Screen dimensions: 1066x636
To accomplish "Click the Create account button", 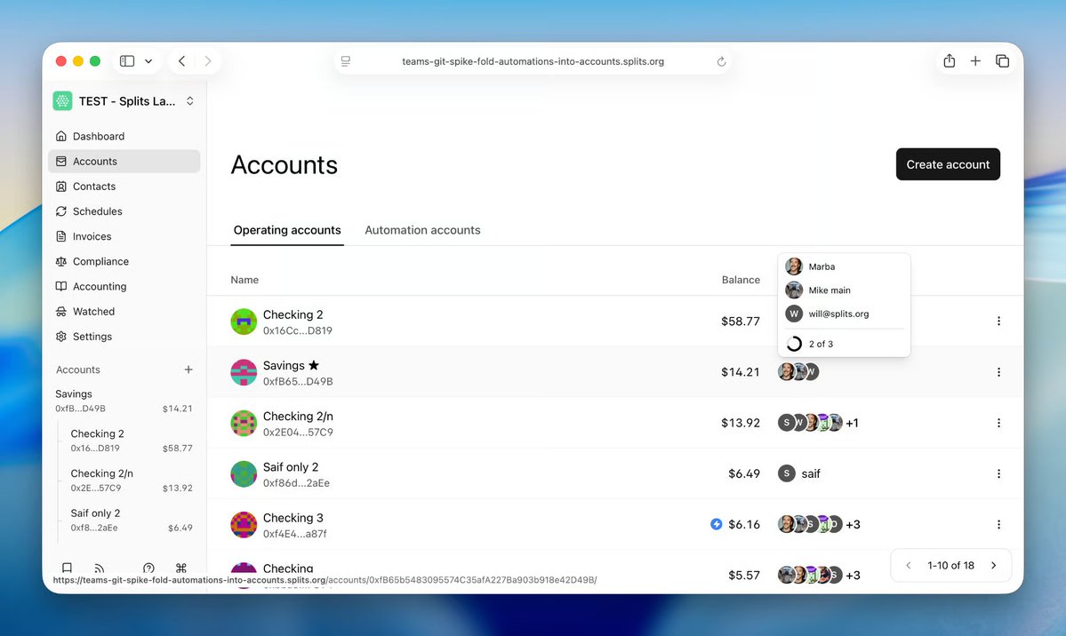I will pos(948,164).
